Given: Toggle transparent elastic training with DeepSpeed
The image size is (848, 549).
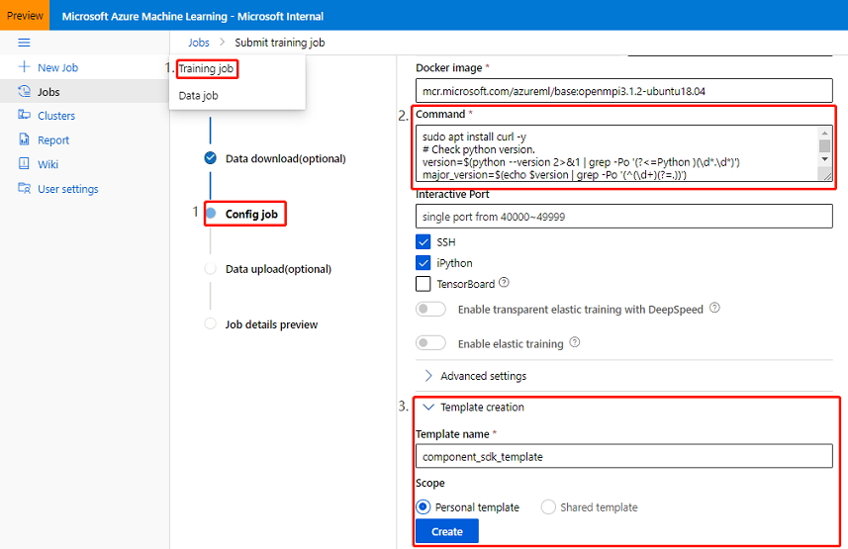Looking at the screenshot, I should 430,309.
